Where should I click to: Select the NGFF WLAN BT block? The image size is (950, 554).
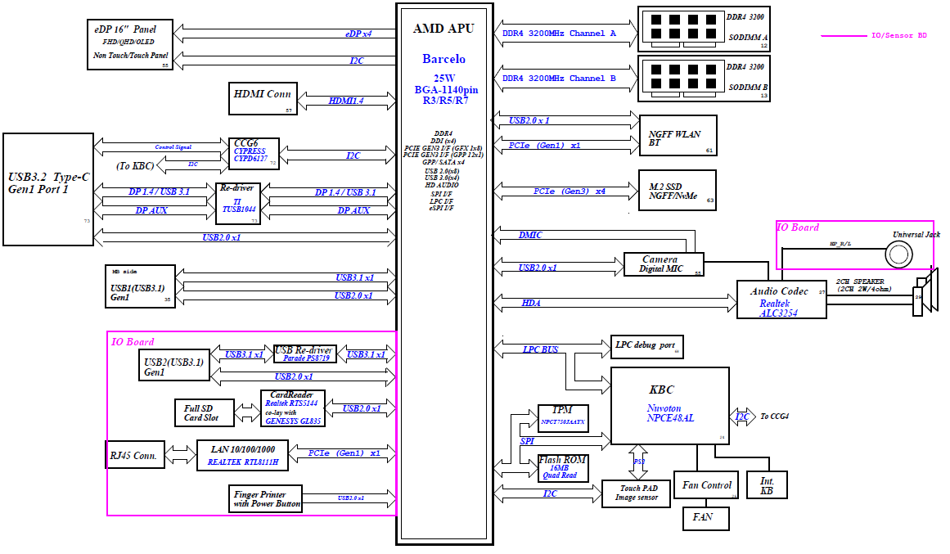[677, 135]
